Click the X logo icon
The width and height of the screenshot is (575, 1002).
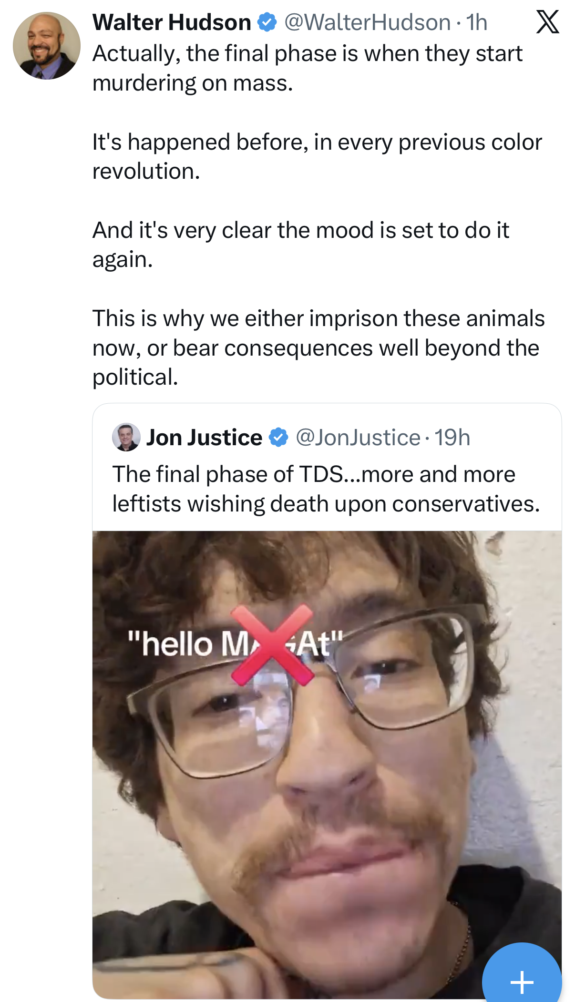pos(547,22)
